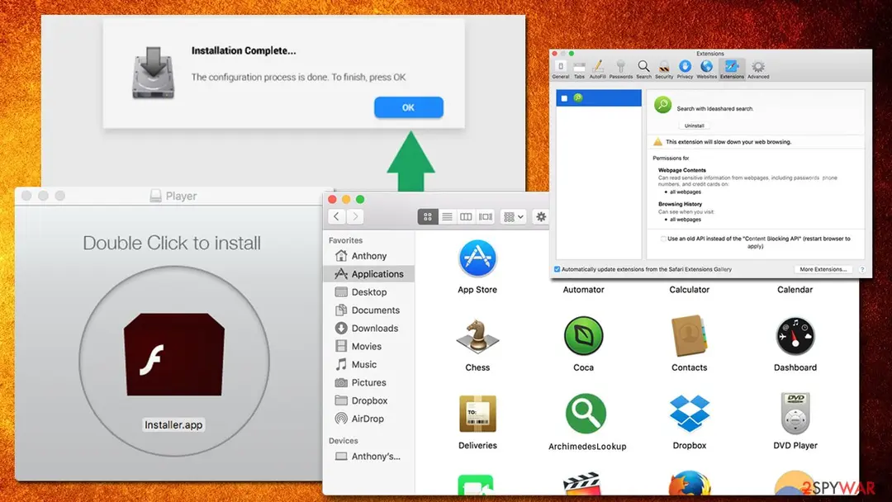Select Anthony in Finder Favorites

(368, 256)
